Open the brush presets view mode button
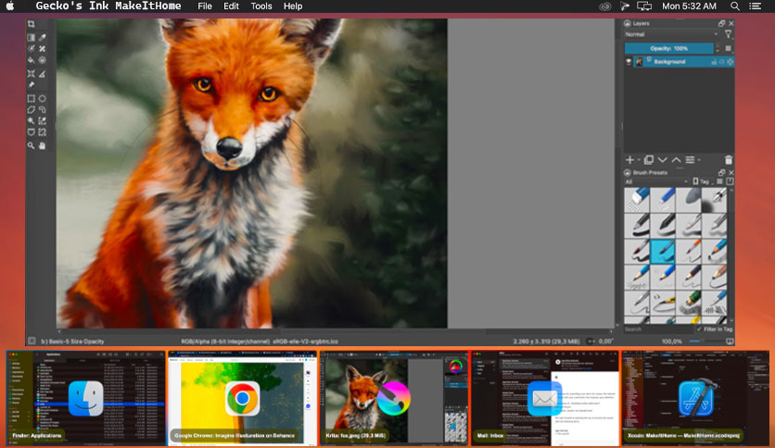The width and height of the screenshot is (775, 448). pos(719,181)
